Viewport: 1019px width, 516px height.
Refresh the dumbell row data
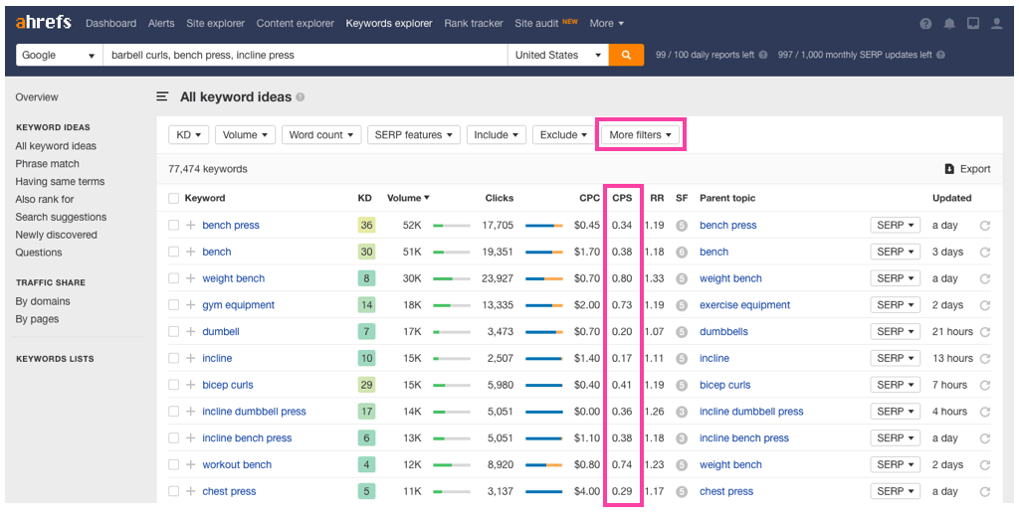[x=984, y=332]
